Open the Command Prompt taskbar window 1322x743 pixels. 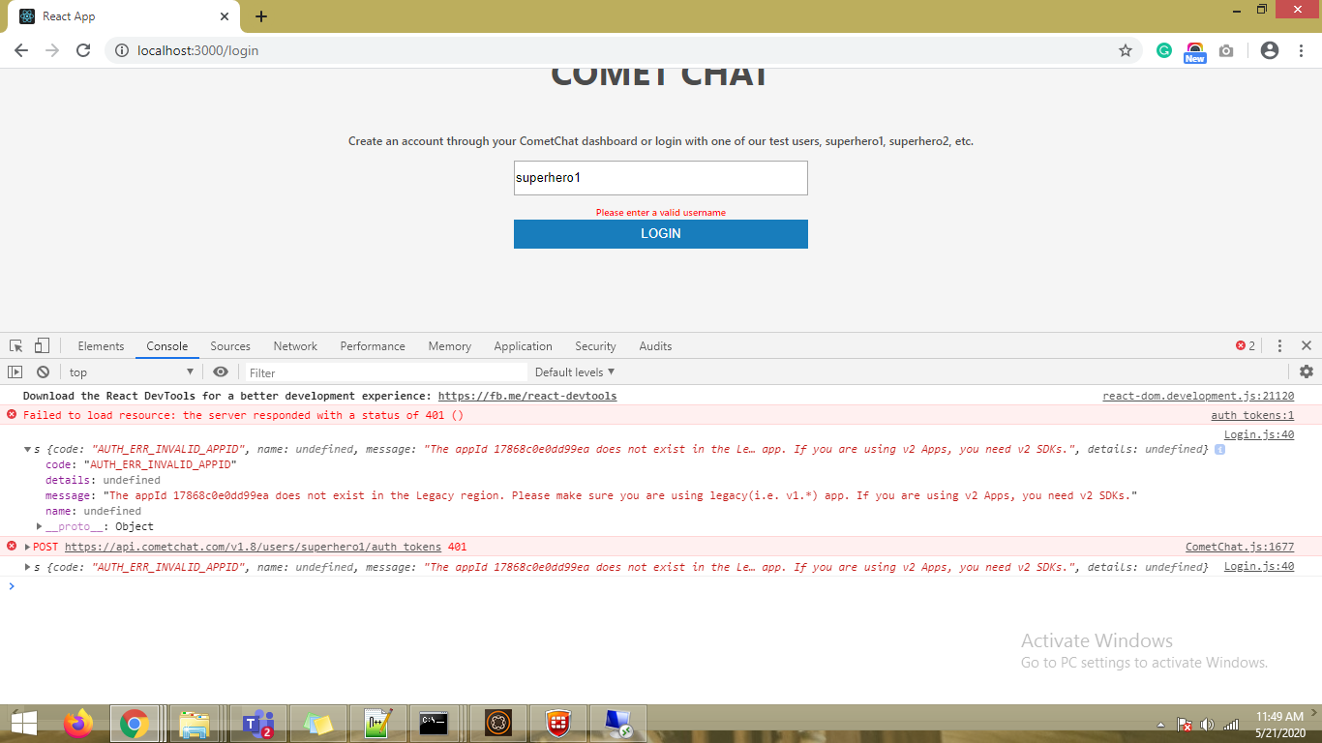click(434, 723)
